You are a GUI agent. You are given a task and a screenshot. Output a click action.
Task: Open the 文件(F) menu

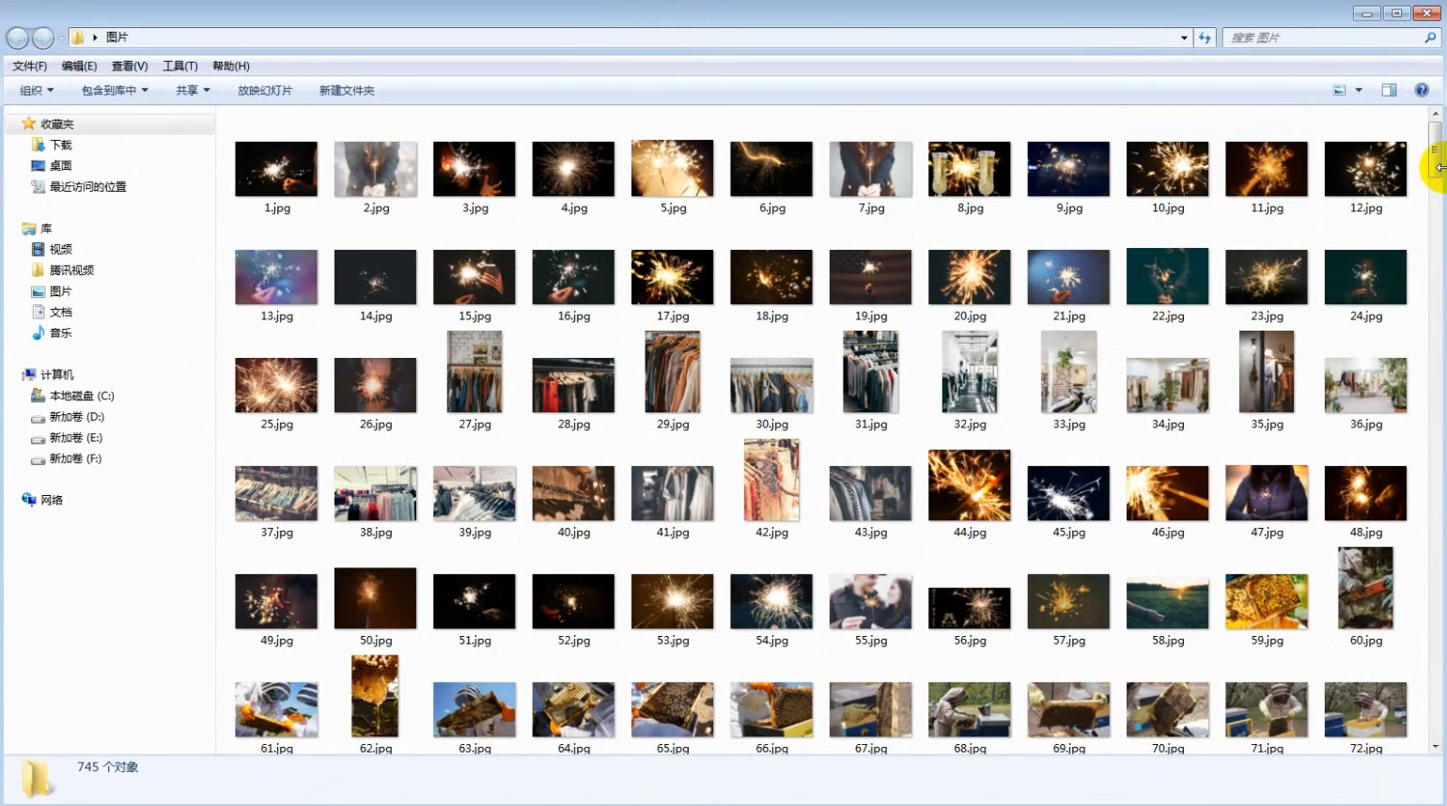pyautogui.click(x=30, y=66)
